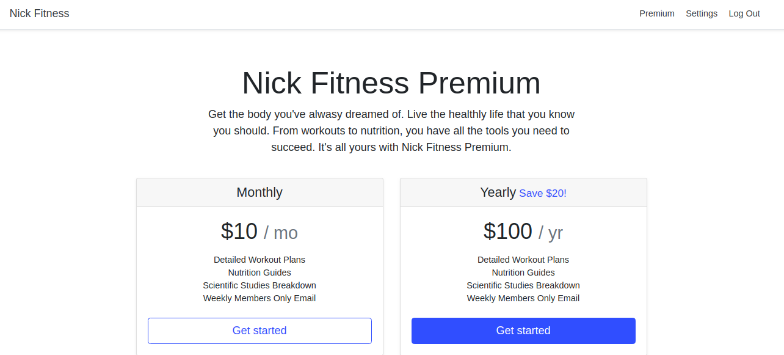Viewport: 784px width, 355px height.
Task: Click the Monthly plan card header
Action: click(260, 192)
